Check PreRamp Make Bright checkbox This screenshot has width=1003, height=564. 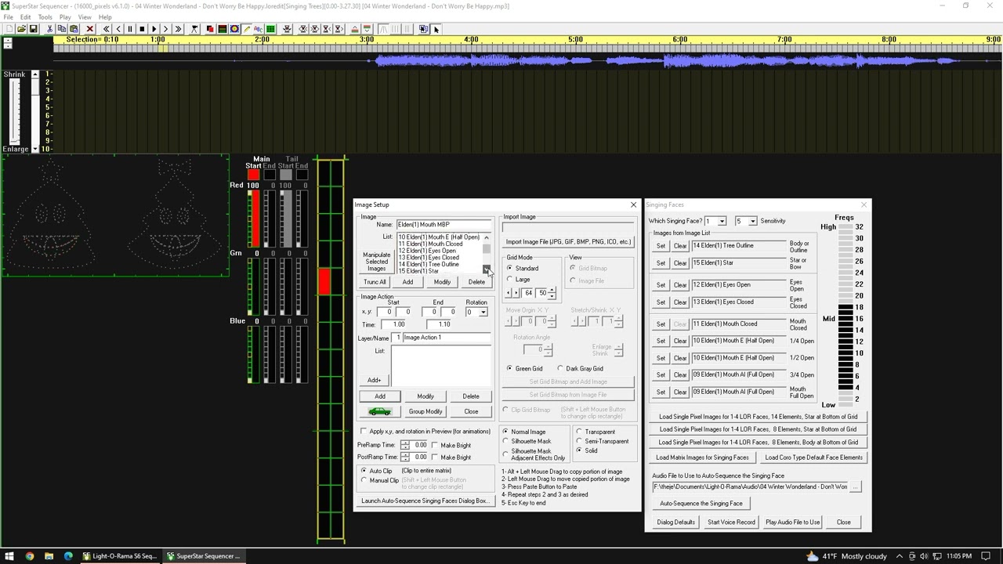point(435,446)
